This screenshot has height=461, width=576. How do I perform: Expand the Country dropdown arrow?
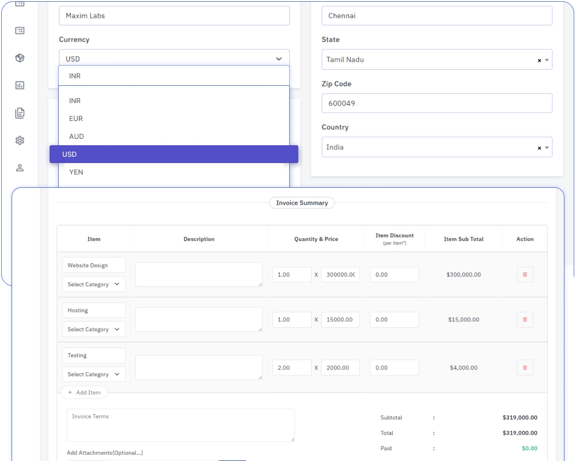(x=547, y=148)
